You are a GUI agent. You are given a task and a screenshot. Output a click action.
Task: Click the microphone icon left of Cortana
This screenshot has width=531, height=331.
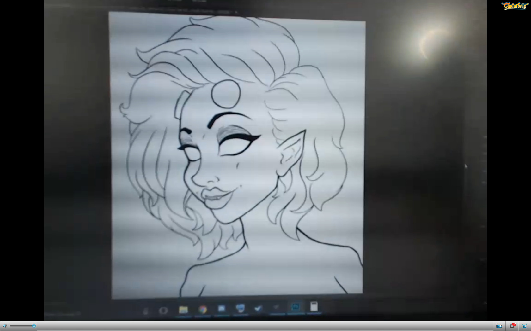(x=145, y=311)
